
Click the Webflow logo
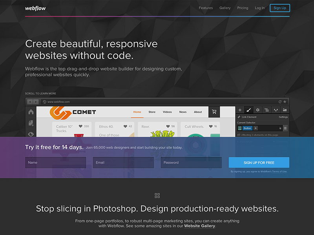coord(35,8)
